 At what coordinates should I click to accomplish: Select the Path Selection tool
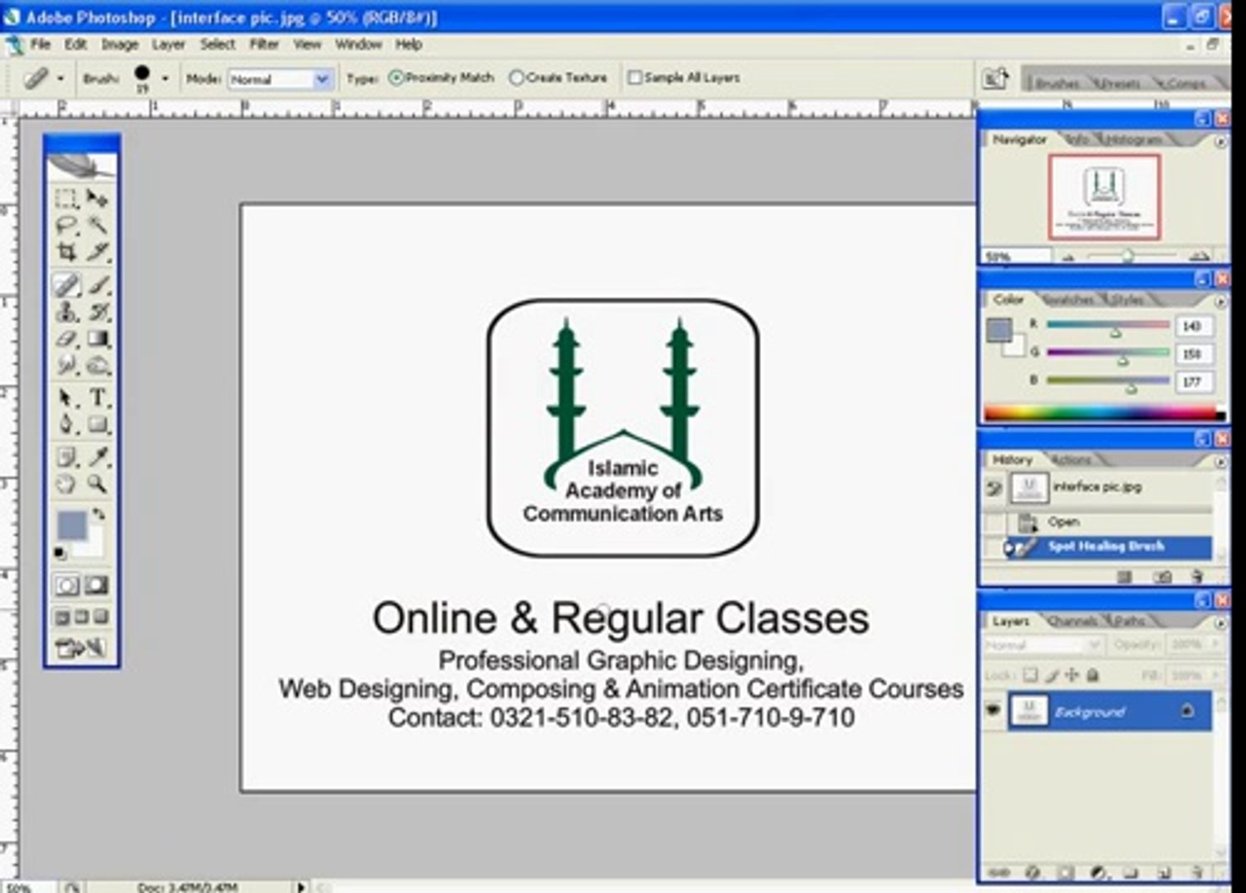pos(66,398)
